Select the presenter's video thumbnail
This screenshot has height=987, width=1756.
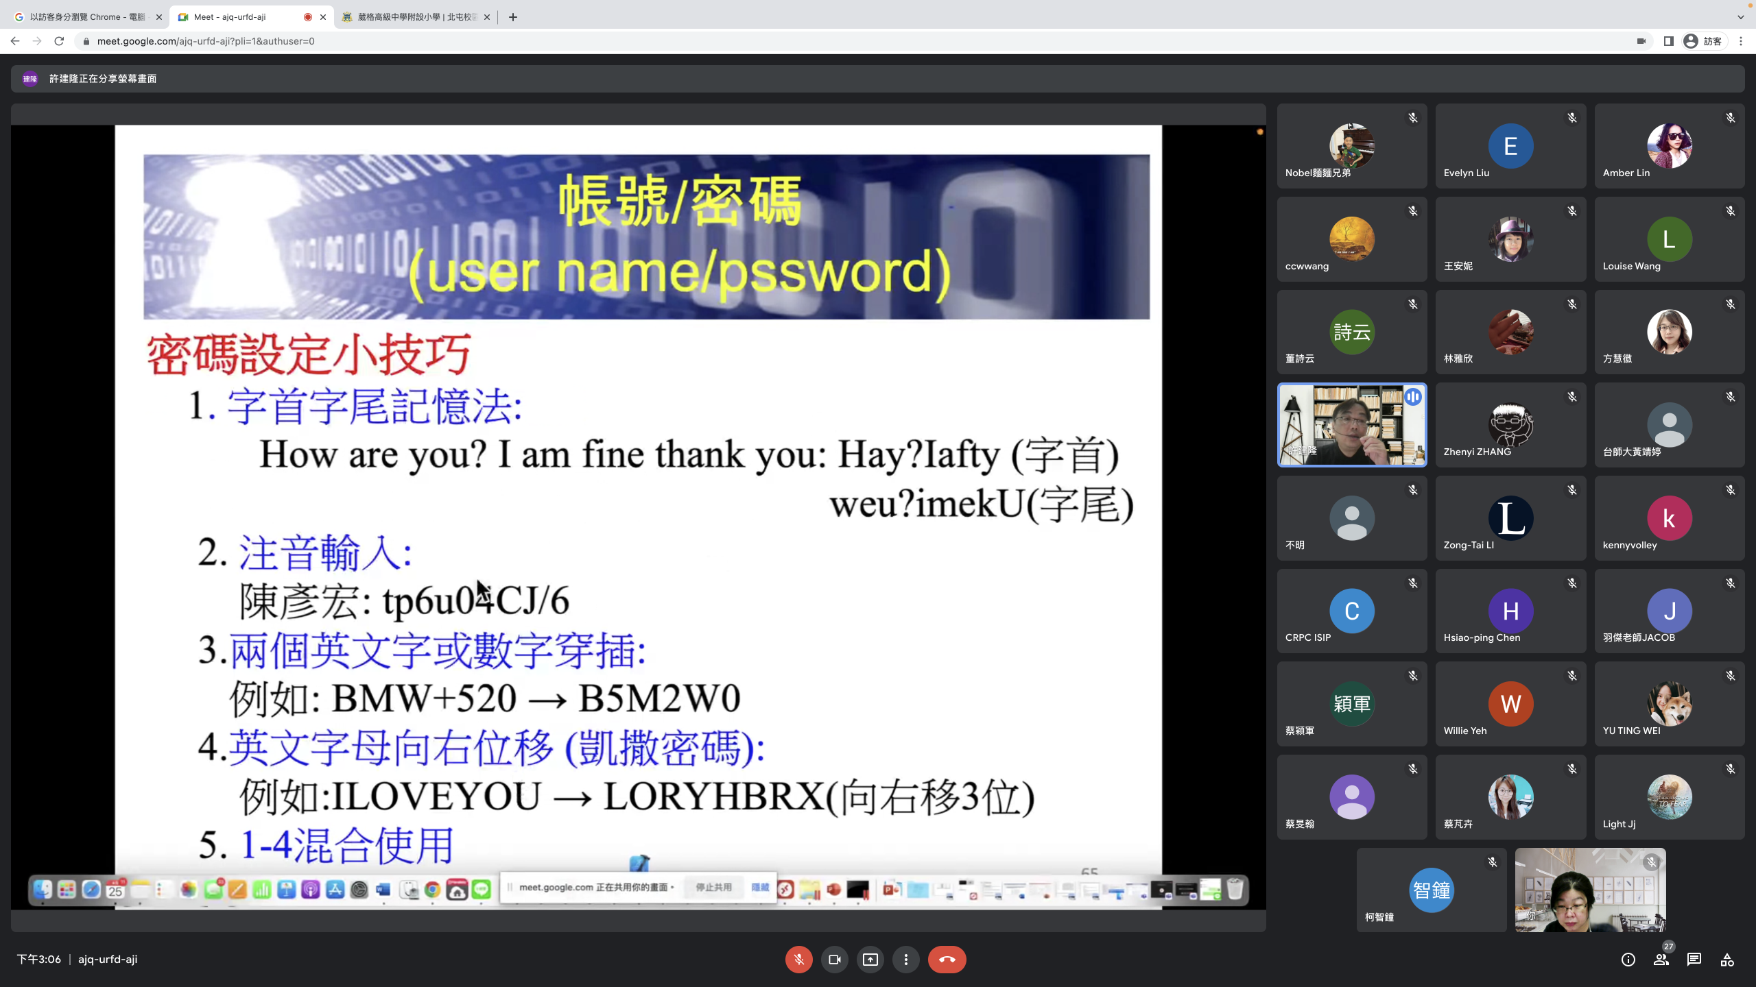(1351, 425)
